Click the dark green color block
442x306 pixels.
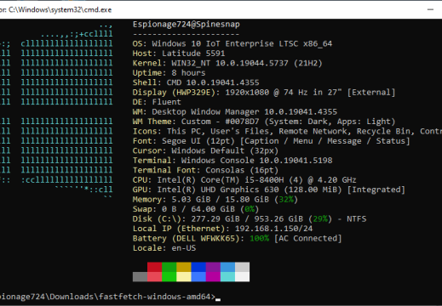point(169,267)
